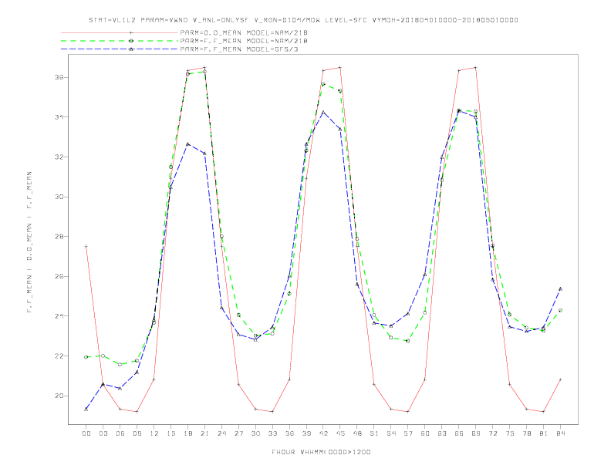Click the x-axis forecast hour label 36
Screen dimensions: 611x472
coord(289,433)
